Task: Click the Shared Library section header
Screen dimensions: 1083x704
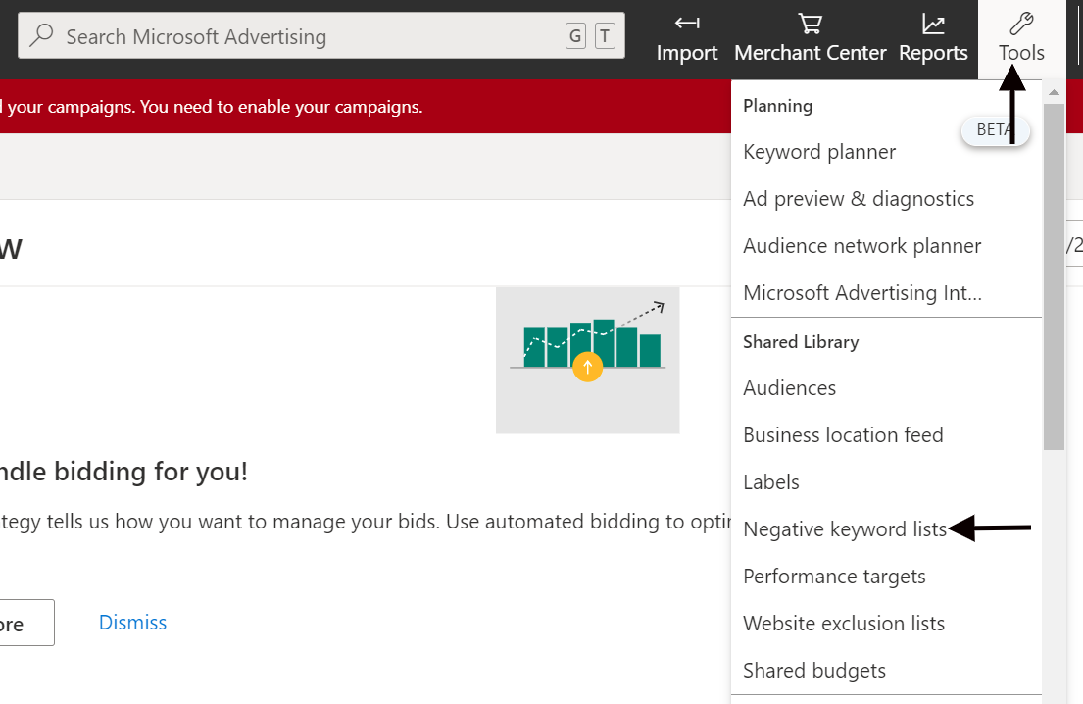Action: click(x=801, y=342)
